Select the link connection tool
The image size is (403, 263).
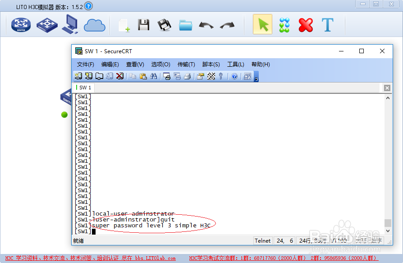(284, 25)
